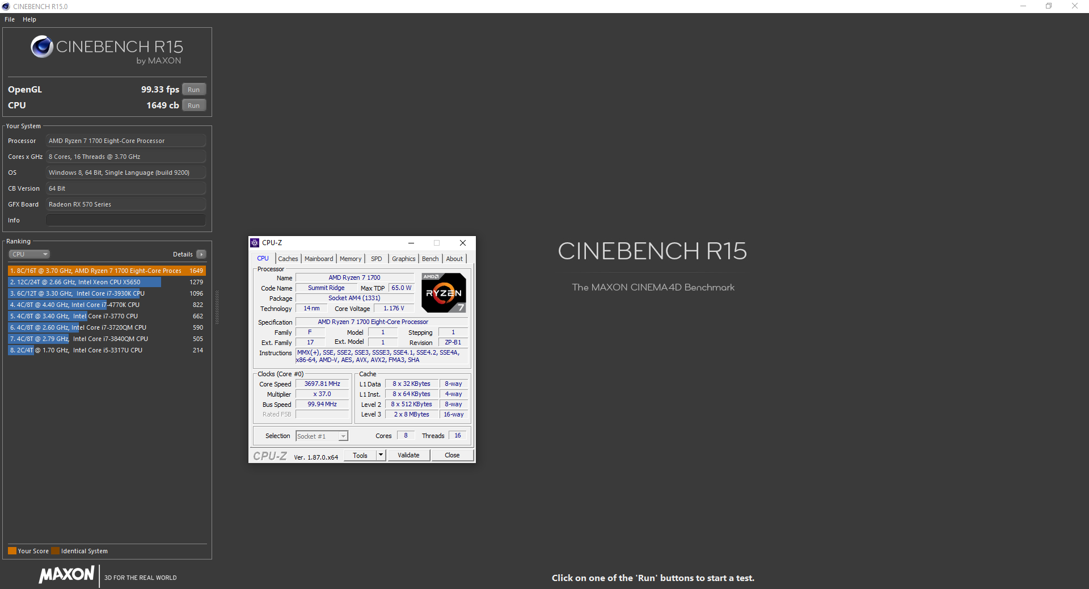Toggle the ranking Details arrow button
This screenshot has height=589, width=1089.
click(x=201, y=254)
